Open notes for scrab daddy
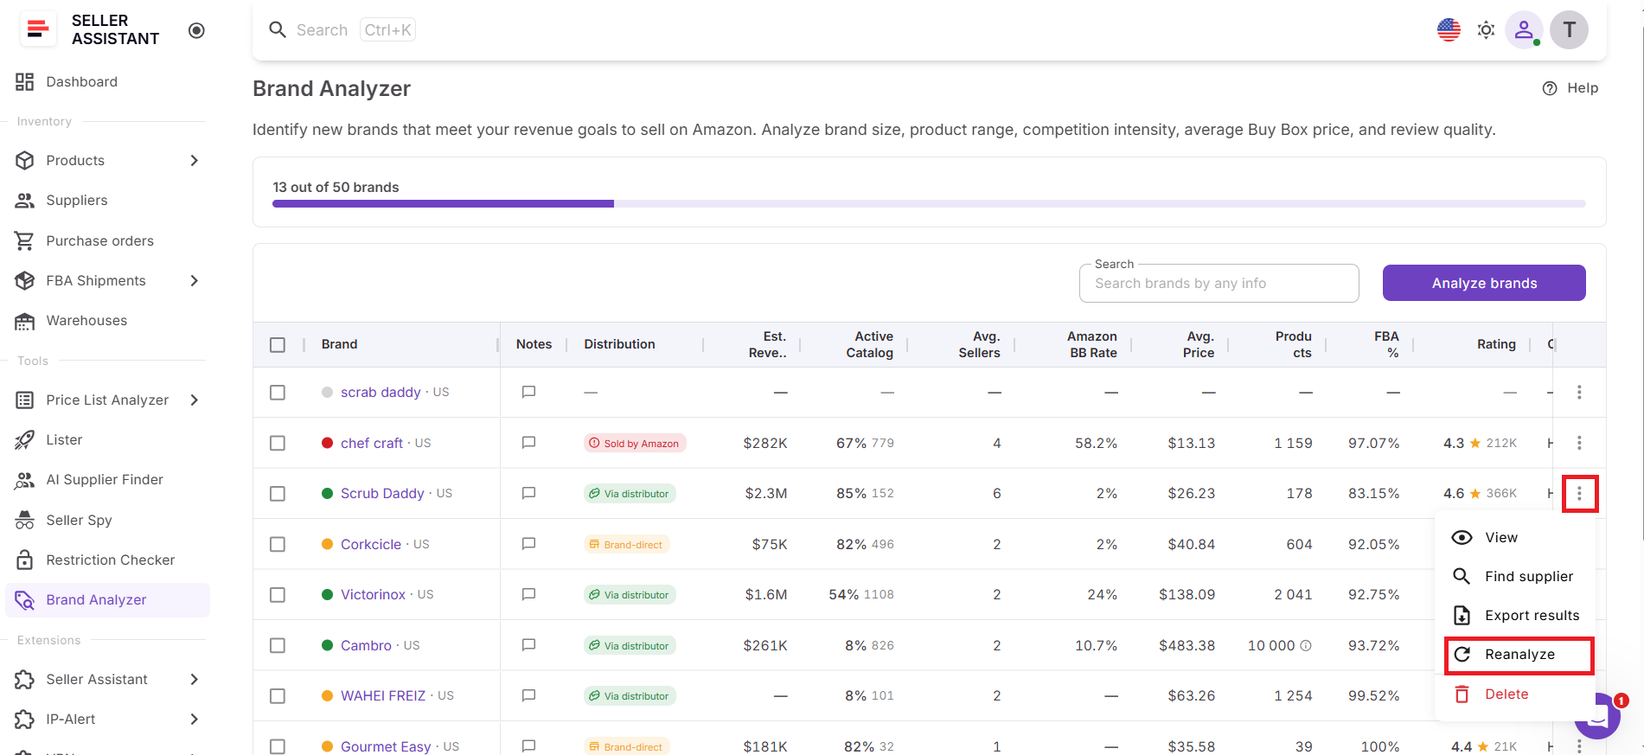Screen dimensions: 1644x755 (x=529, y=392)
